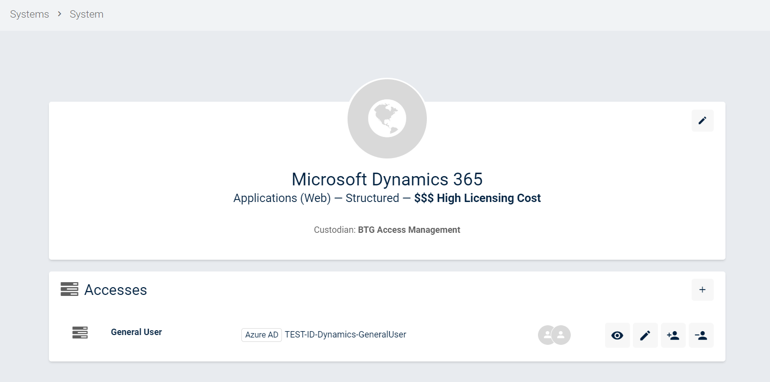The image size is (770, 382).
Task: Click the System breadcrumb item
Action: pos(86,14)
